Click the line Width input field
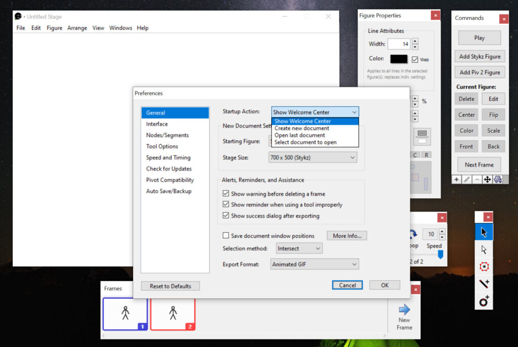The height and width of the screenshot is (347, 518). coord(399,44)
